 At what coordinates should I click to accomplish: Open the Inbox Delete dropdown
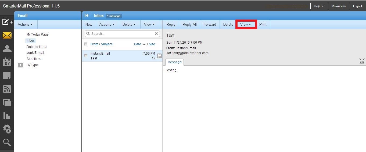tap(129, 24)
